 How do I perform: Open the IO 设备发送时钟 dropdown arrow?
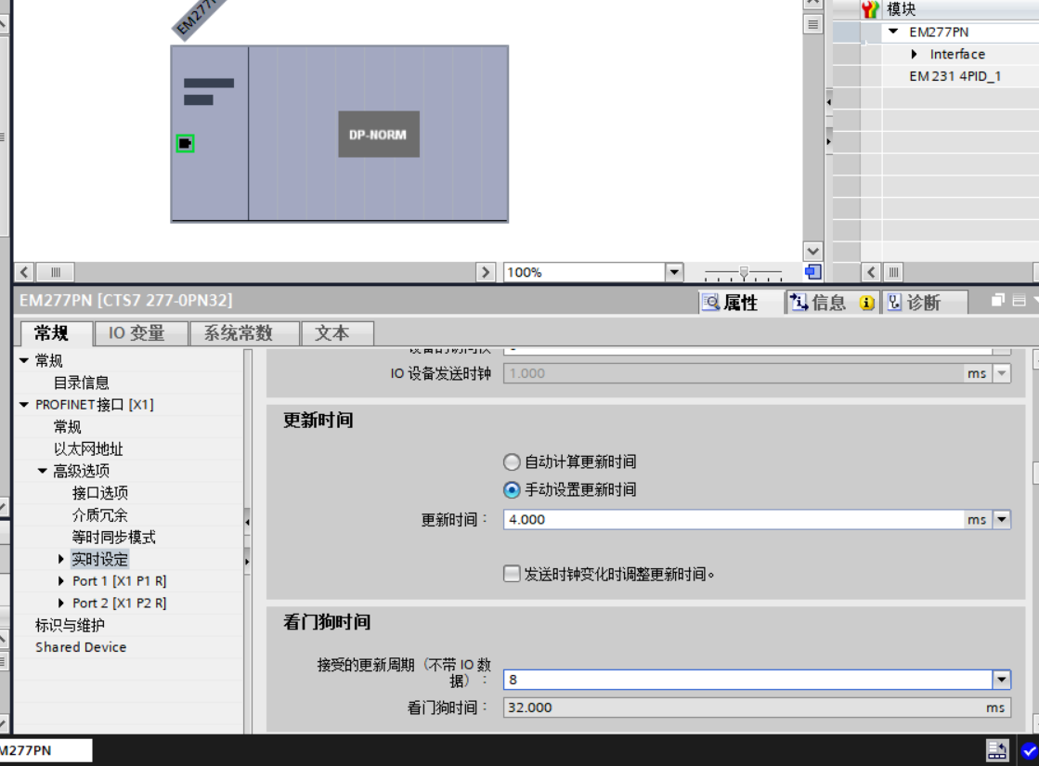(1002, 373)
